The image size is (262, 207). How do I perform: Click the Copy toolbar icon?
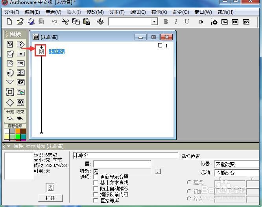click(76, 22)
